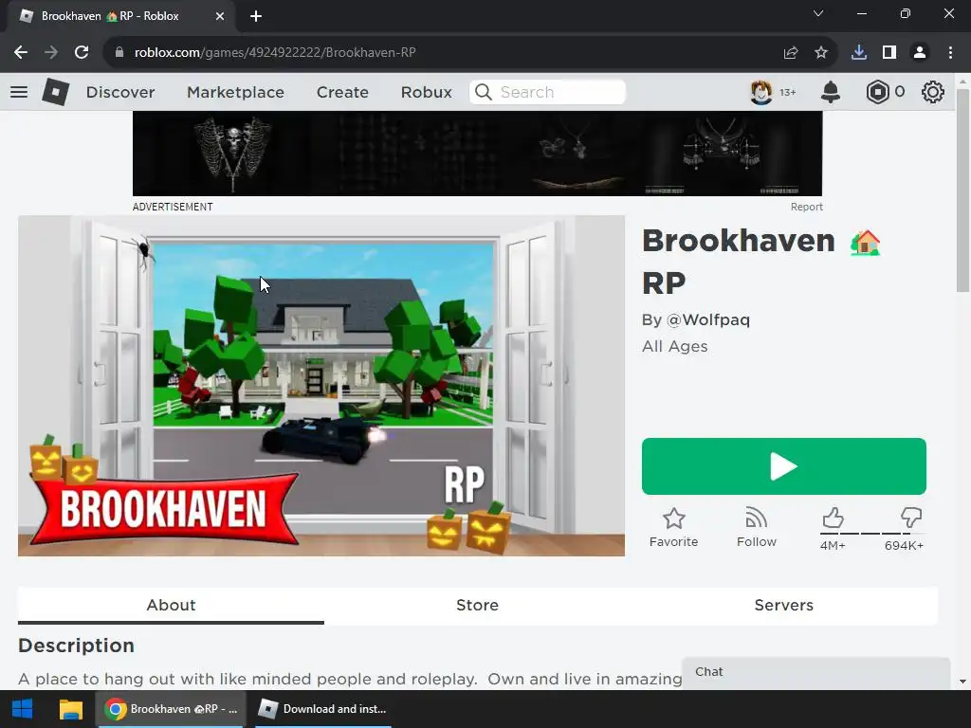Viewport: 971px width, 728px height.
Task: Follow the Brookhaven experience
Action: 756,528
